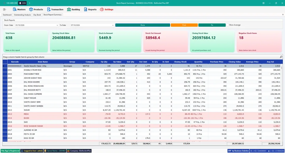Click the This App is Registered status
The height and width of the screenshot is (153, 285).
[x=10, y=151]
